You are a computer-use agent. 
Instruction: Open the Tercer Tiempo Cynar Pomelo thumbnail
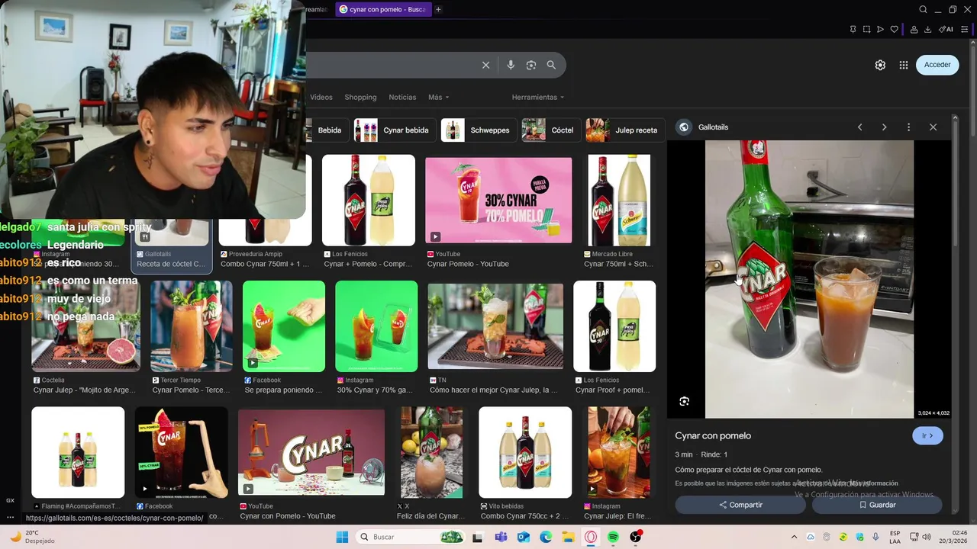coord(191,326)
